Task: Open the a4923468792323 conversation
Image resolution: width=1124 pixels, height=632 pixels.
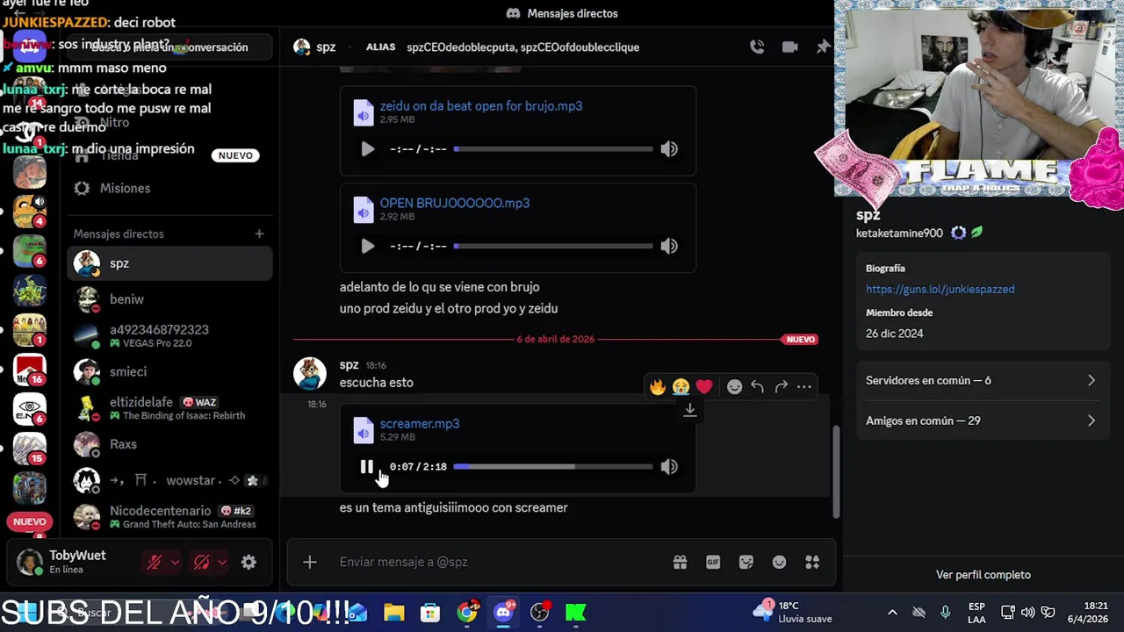Action: (x=169, y=336)
